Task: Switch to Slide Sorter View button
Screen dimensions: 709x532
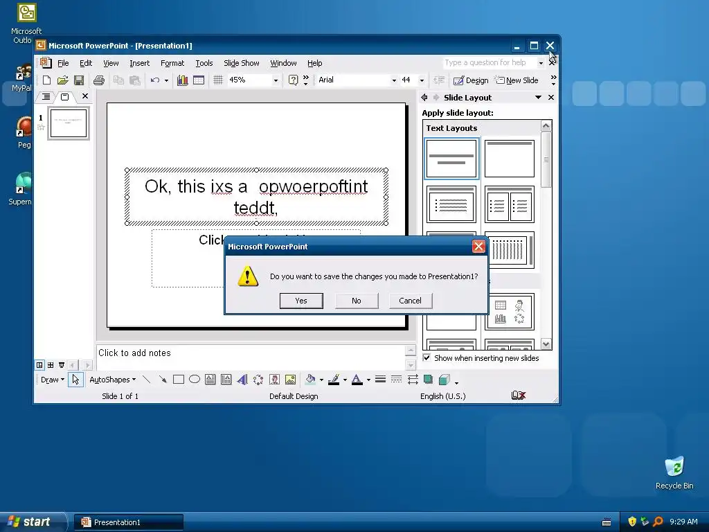Action: click(51, 364)
